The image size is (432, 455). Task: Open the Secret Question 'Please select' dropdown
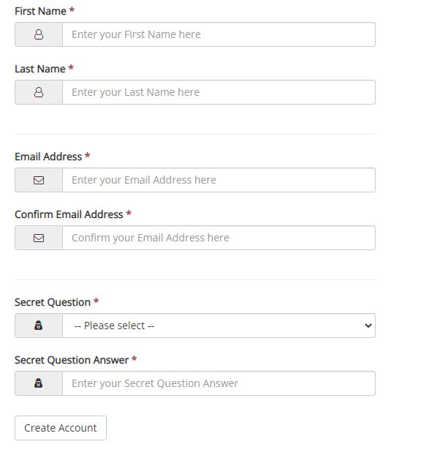pos(219,326)
